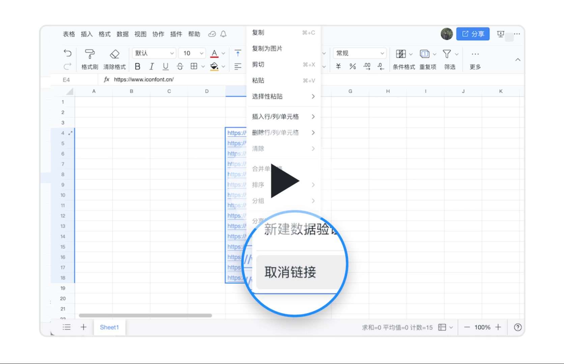
Task: Expand the 删除行/列/单元格 submenu
Action: click(x=283, y=132)
